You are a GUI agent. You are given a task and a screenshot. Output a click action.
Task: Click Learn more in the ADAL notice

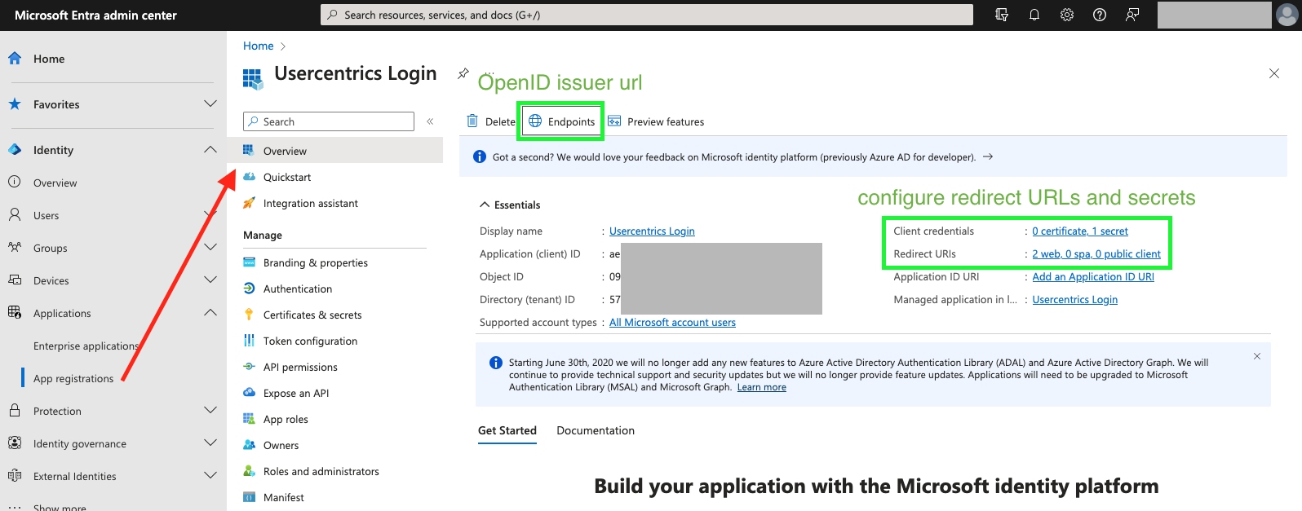pyautogui.click(x=762, y=387)
